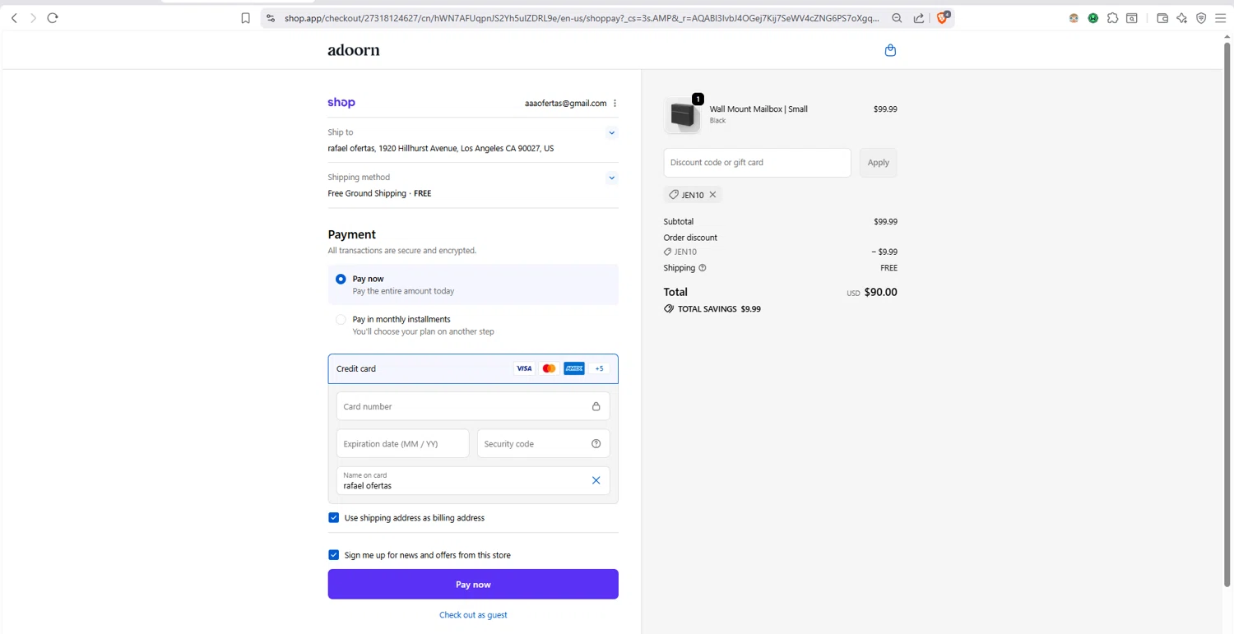Click the shipping info question mark icon
The height and width of the screenshot is (634, 1234).
click(x=703, y=268)
